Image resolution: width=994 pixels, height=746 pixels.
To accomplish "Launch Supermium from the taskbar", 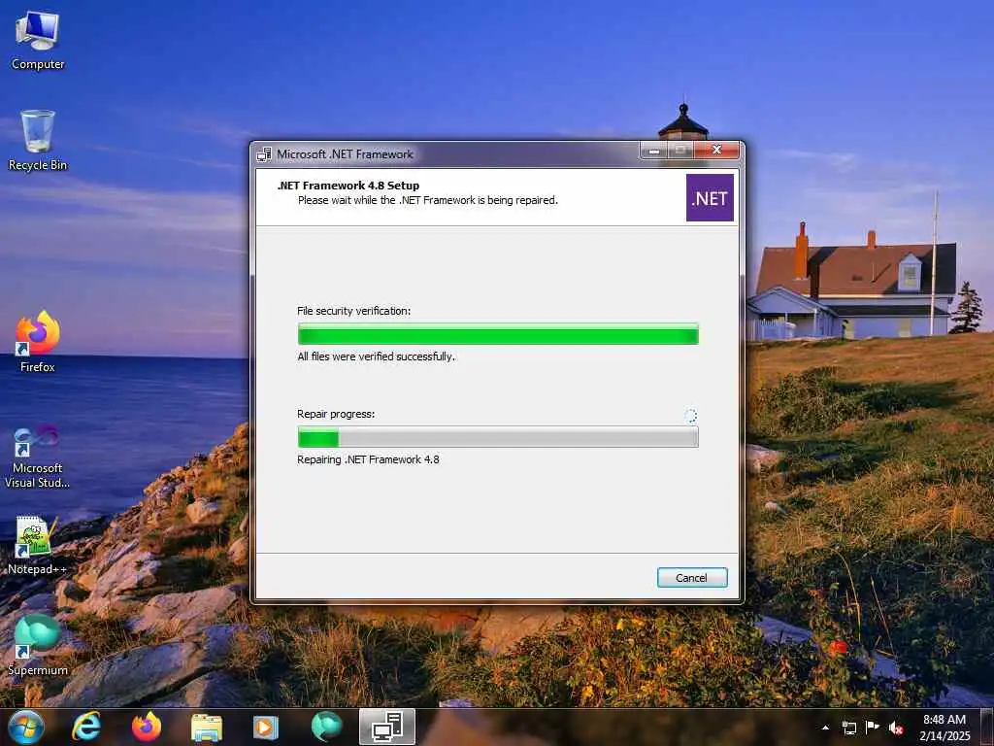I will point(326,727).
